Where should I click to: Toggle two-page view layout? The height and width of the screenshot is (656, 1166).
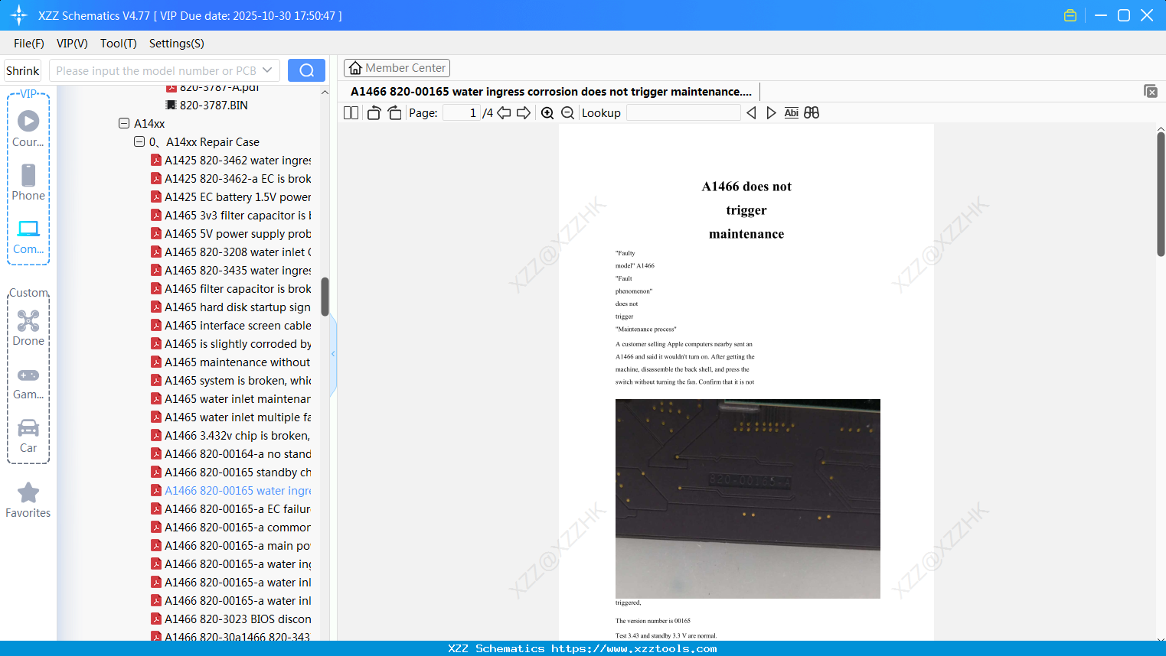351,113
